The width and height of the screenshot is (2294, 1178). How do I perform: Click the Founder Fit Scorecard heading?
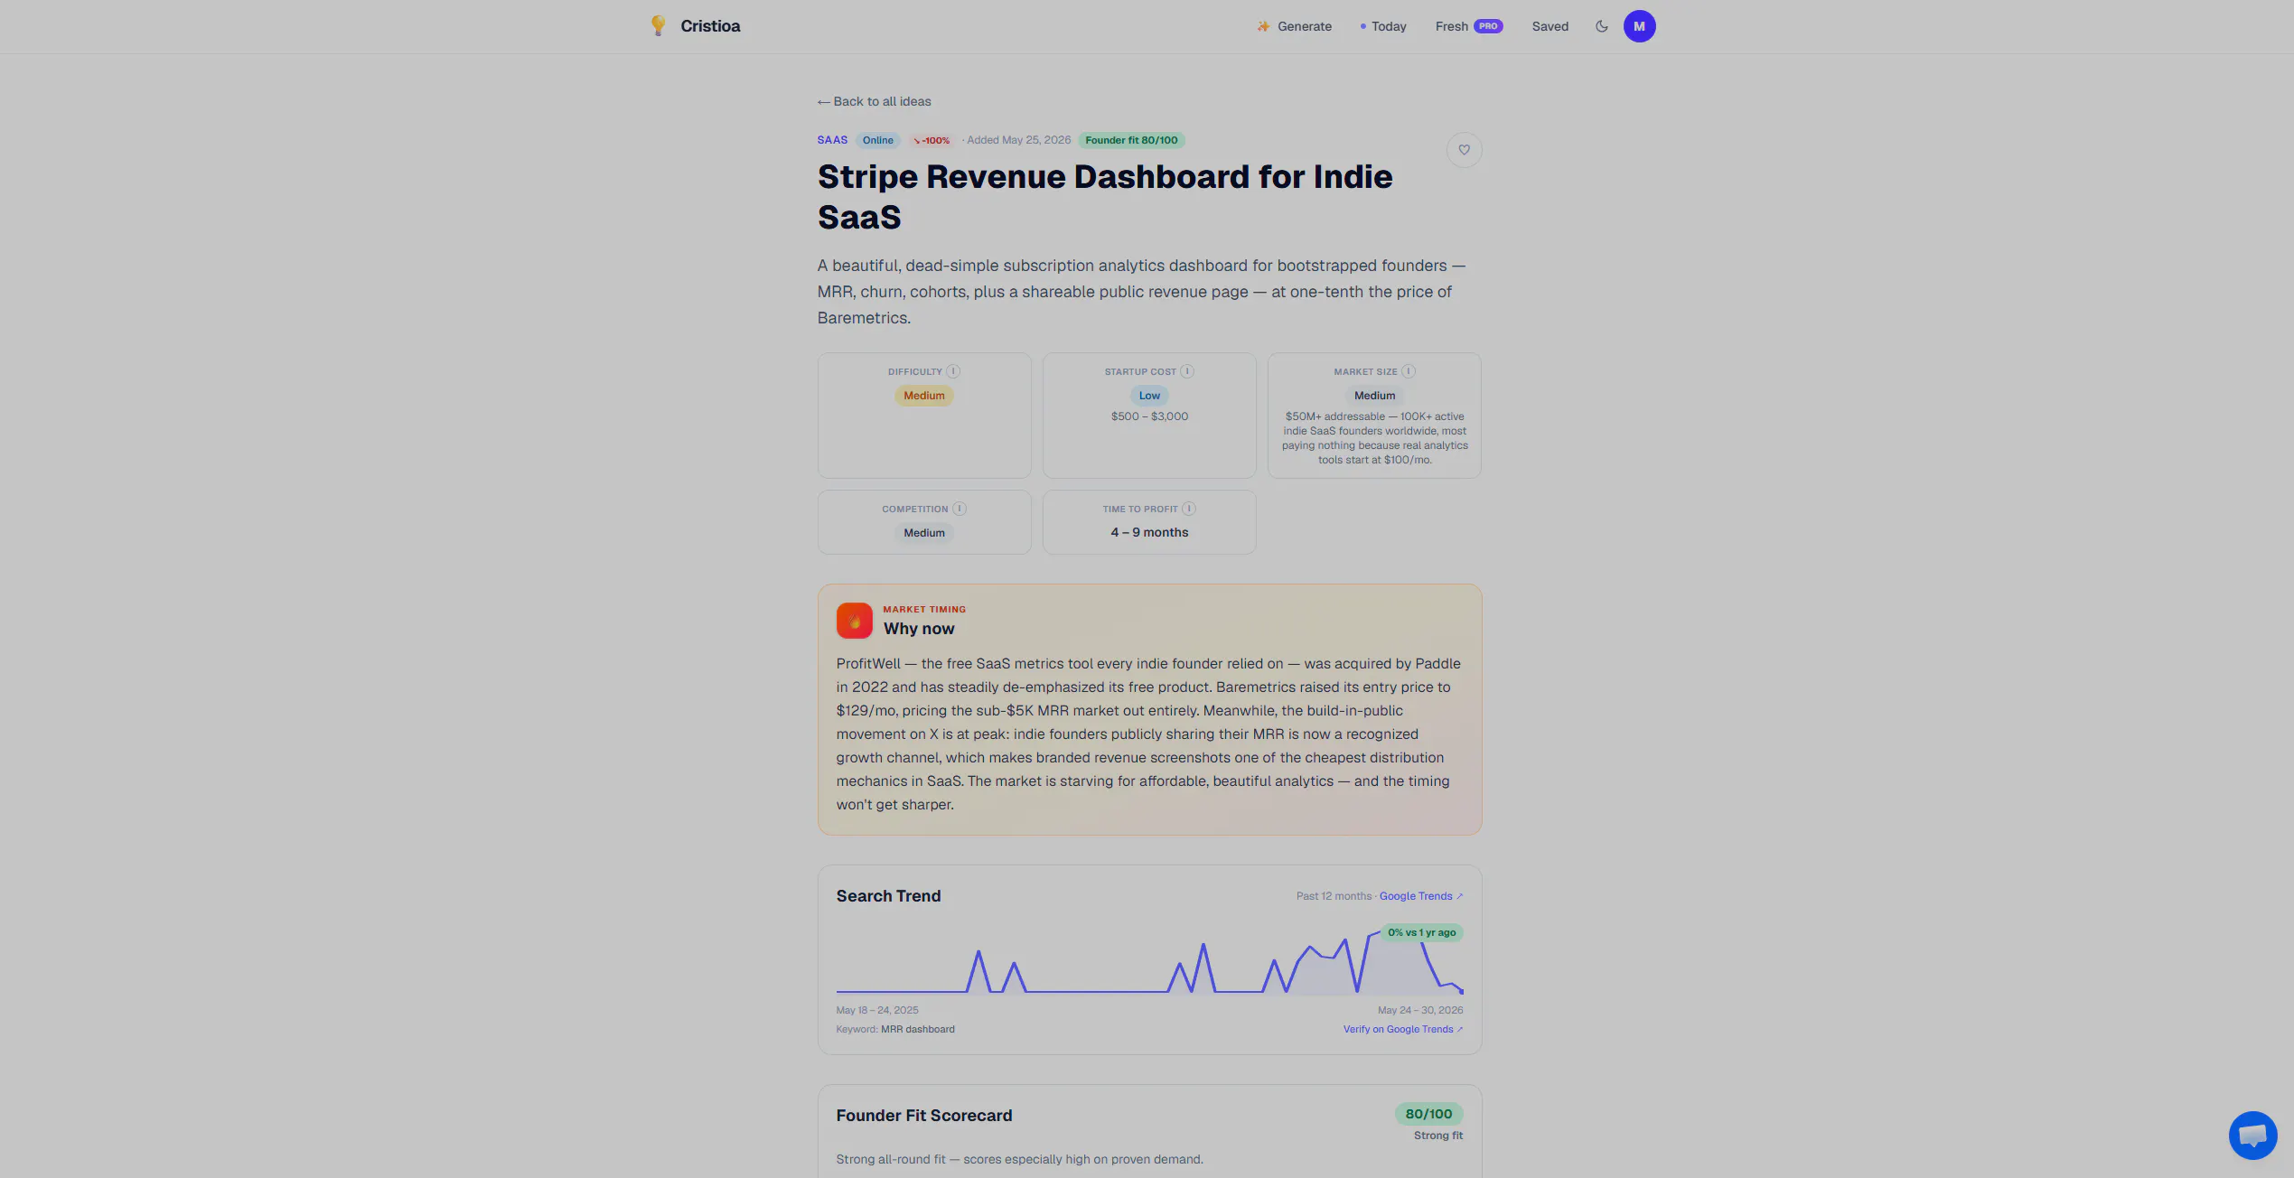923,1116
